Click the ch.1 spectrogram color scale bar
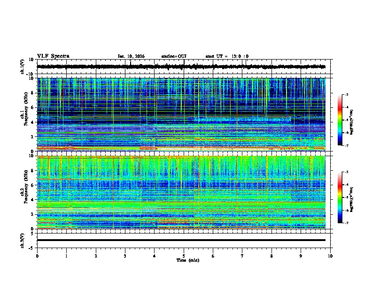Image resolution: width=372 pixels, height=287 pixels. click(x=340, y=120)
